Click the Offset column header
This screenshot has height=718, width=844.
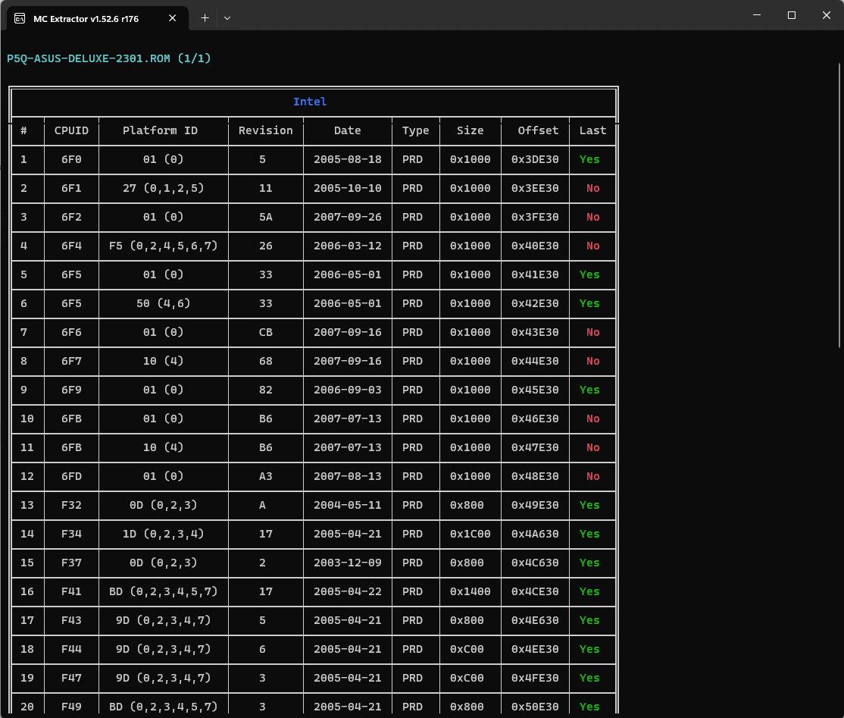click(538, 130)
